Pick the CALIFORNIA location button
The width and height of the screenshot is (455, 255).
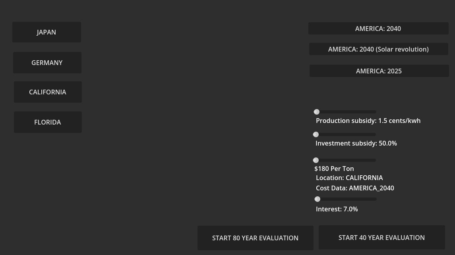48,92
